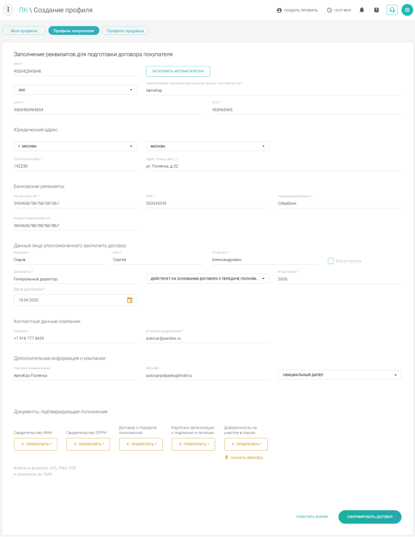Click the headset support icon

(x=392, y=10)
